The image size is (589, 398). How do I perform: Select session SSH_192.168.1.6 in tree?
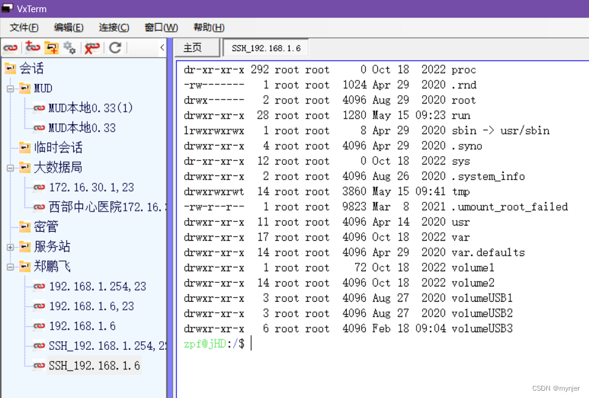click(x=95, y=366)
